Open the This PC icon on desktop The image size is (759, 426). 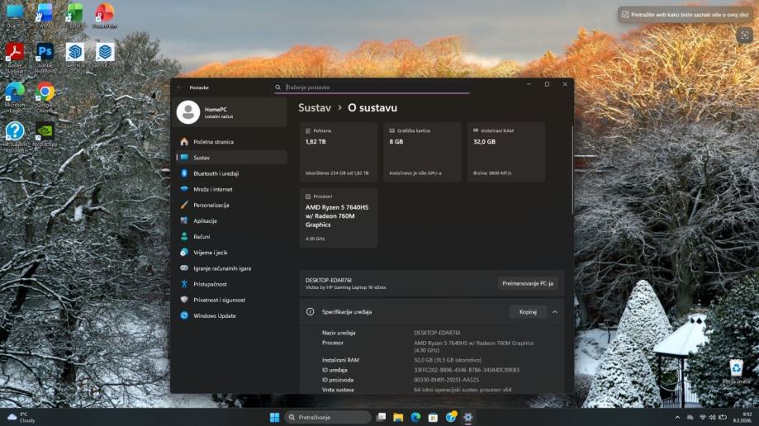(x=15, y=15)
